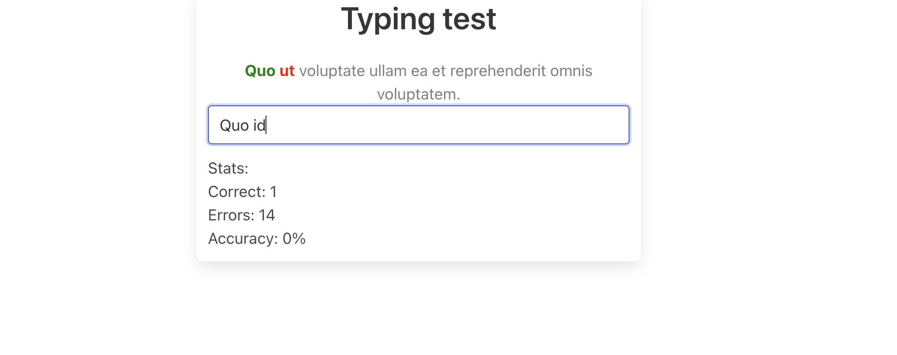This screenshot has width=897, height=355.
Task: Click the word voluptatem in prompt
Action: pos(418,94)
